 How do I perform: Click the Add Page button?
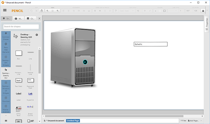(193, 121)
